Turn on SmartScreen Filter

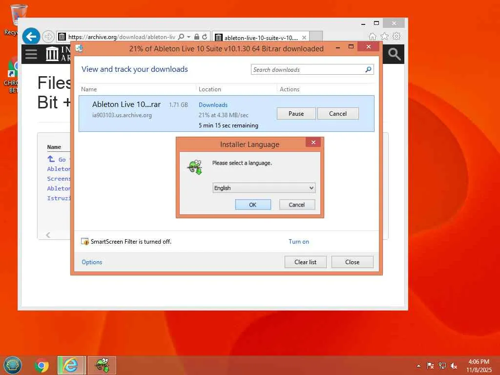(299, 242)
